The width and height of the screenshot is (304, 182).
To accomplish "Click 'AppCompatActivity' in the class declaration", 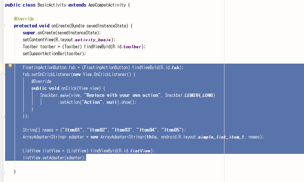I will pos(107,5).
